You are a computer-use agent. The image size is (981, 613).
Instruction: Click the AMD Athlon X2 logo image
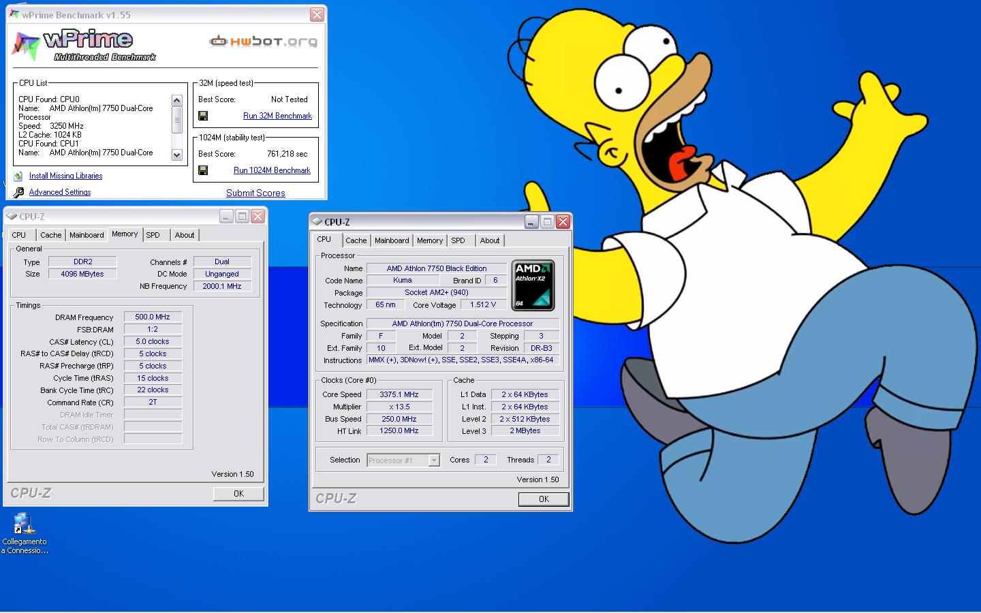point(533,285)
